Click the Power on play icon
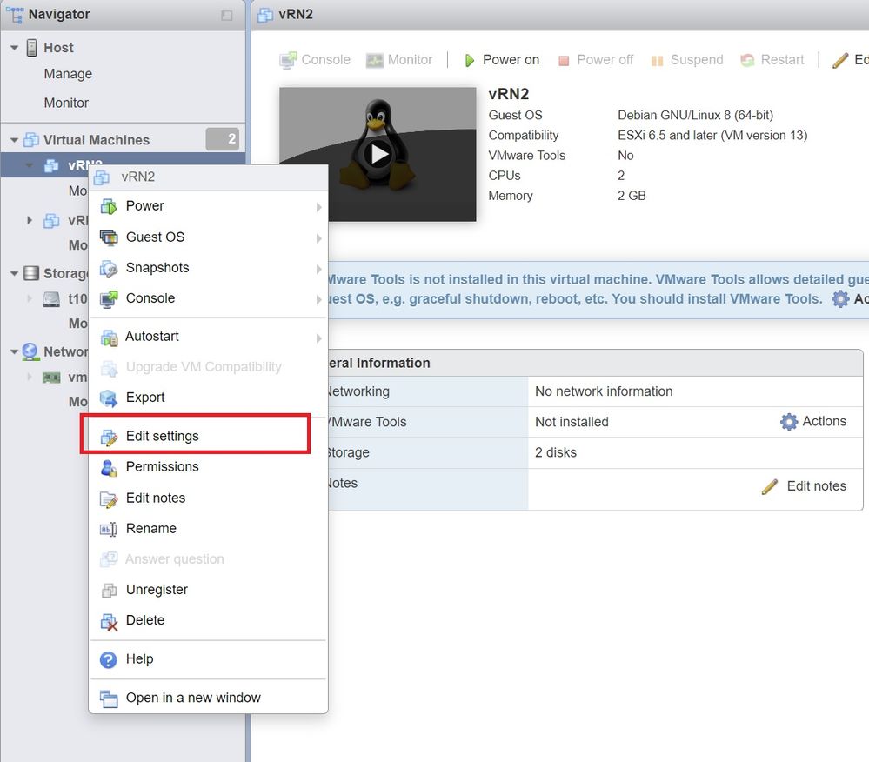 point(469,60)
